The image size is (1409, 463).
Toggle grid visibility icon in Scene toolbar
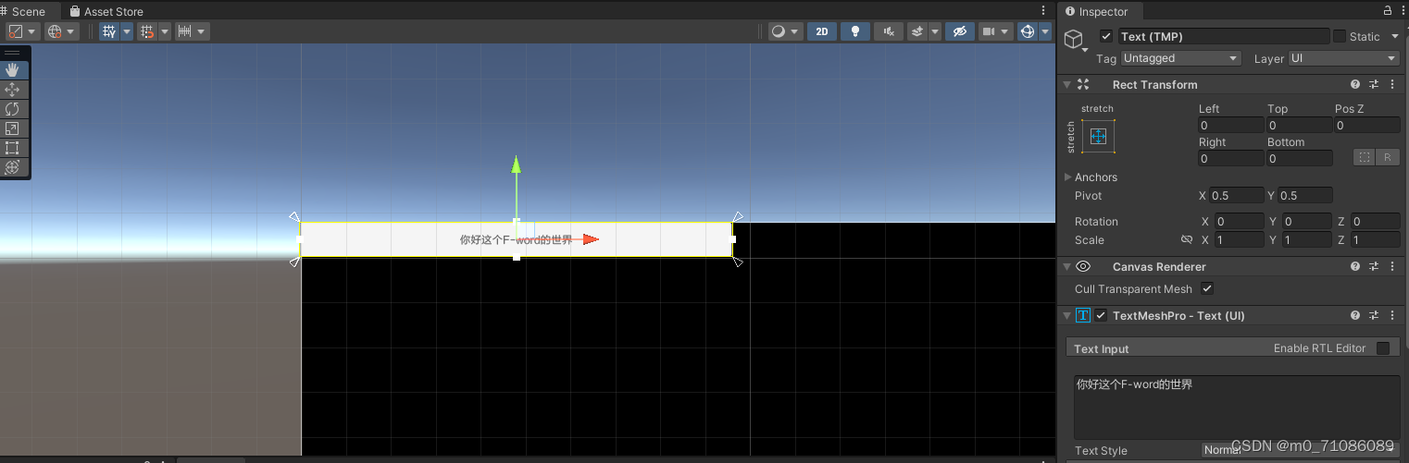tap(109, 31)
